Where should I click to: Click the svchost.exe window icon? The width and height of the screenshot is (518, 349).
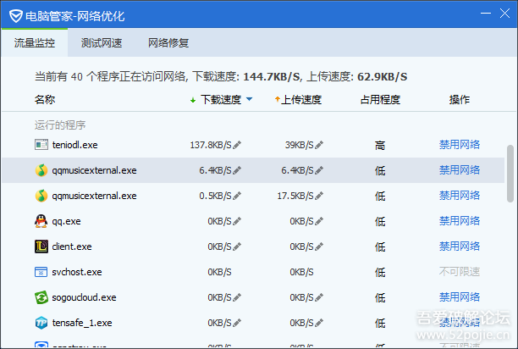(41, 272)
